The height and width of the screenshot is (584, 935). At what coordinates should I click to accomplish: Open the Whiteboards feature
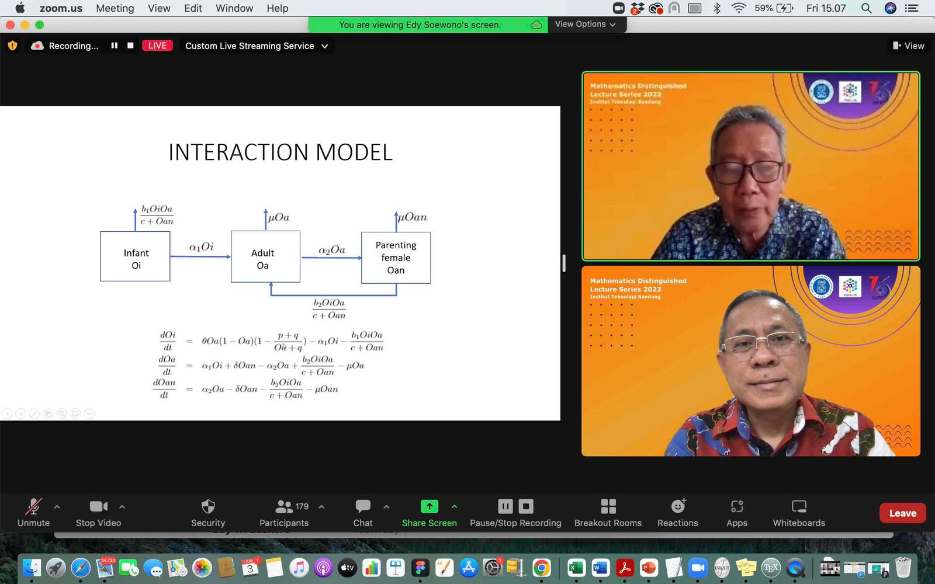click(798, 513)
